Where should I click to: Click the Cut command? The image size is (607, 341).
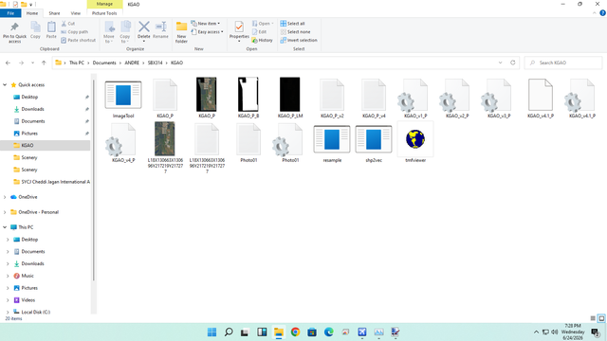68,24
